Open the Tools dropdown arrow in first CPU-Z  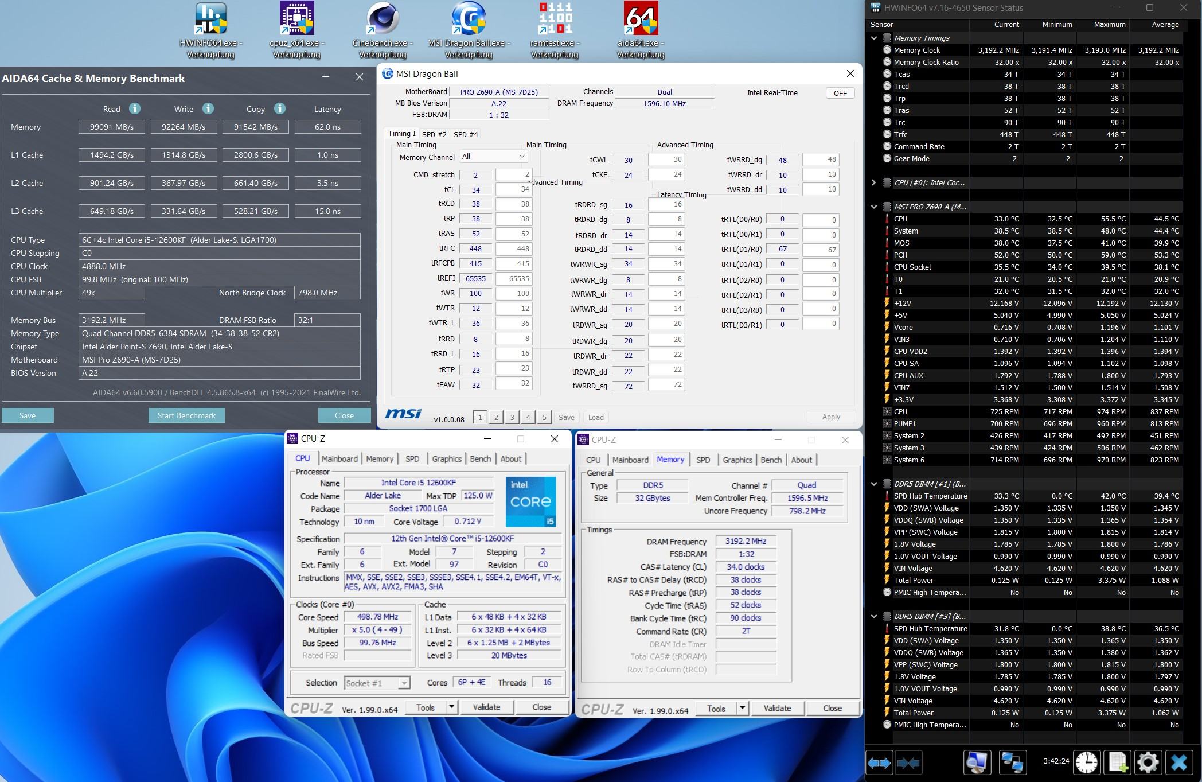click(451, 707)
